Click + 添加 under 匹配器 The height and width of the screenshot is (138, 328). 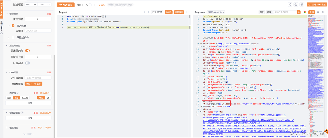click(28, 103)
